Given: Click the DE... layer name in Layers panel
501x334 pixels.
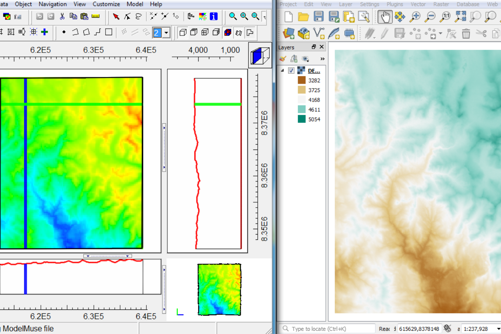Looking at the screenshot, I should [314, 71].
